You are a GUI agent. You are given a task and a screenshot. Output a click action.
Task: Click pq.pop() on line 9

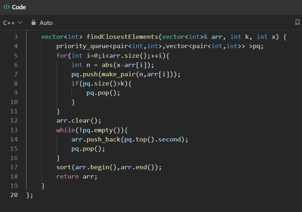103,93
